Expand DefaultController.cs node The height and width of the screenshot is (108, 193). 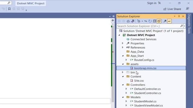126,89
